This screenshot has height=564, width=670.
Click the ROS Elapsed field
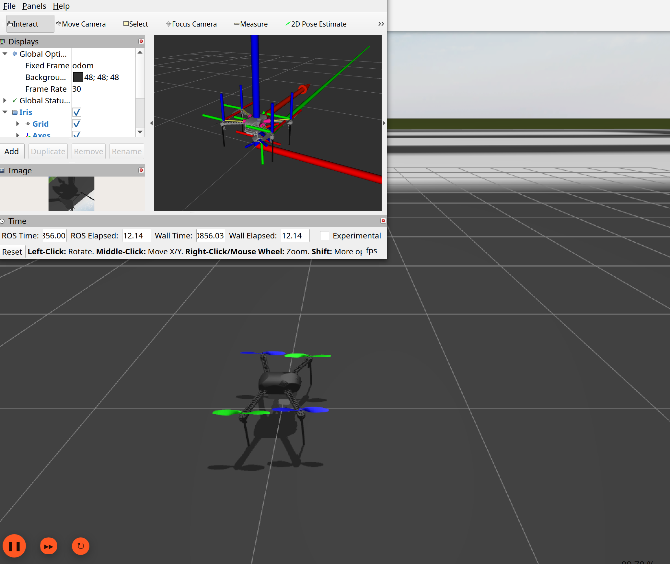(x=136, y=236)
